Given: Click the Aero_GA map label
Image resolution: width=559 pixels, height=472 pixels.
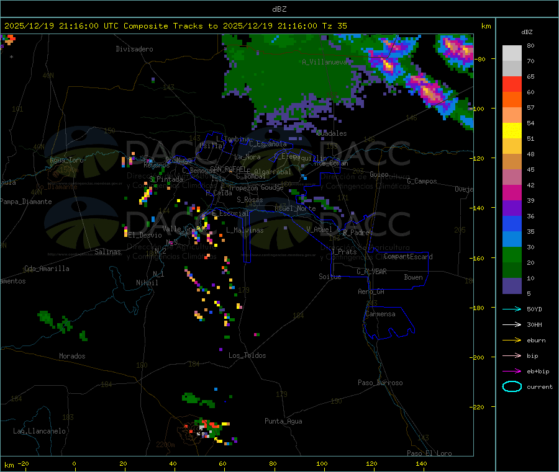Looking at the screenshot, I should (371, 292).
